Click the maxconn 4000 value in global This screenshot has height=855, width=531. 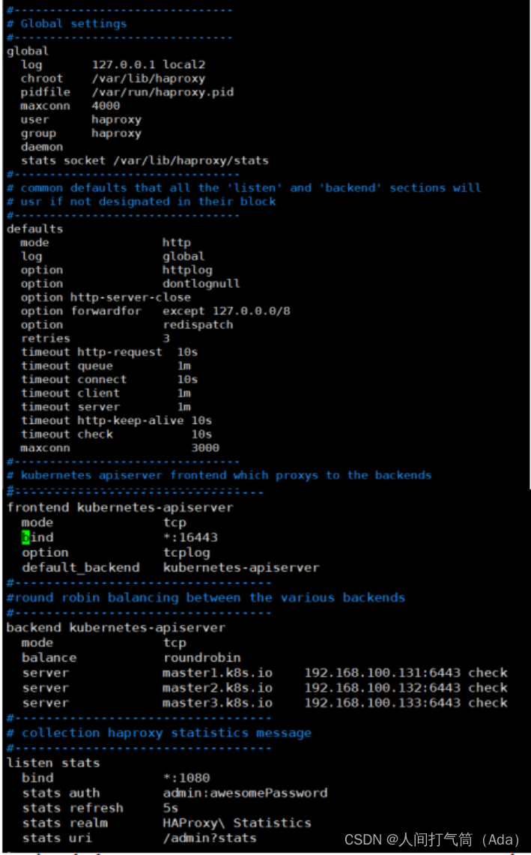pos(106,106)
